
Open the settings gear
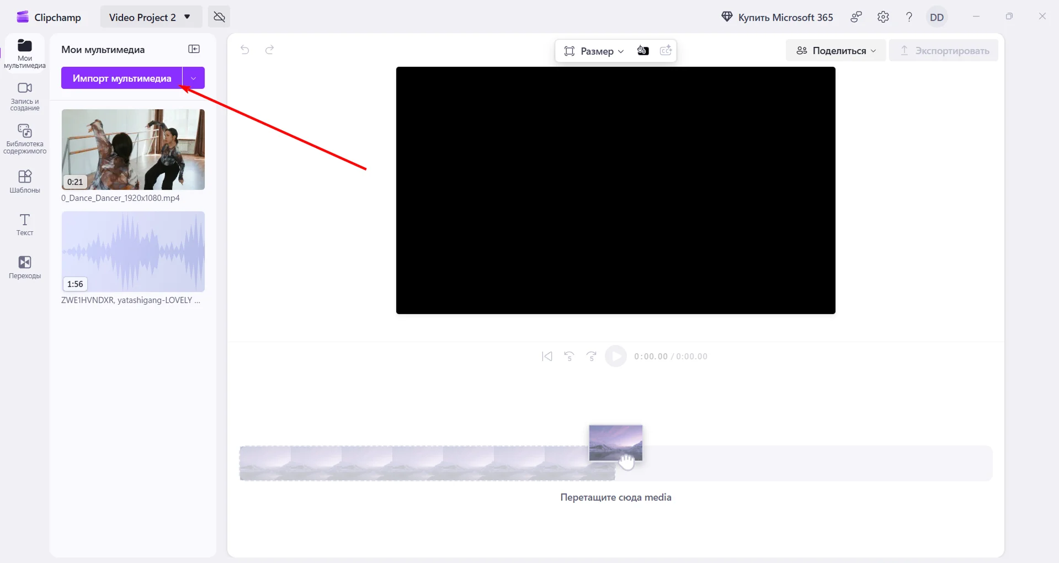[883, 17]
